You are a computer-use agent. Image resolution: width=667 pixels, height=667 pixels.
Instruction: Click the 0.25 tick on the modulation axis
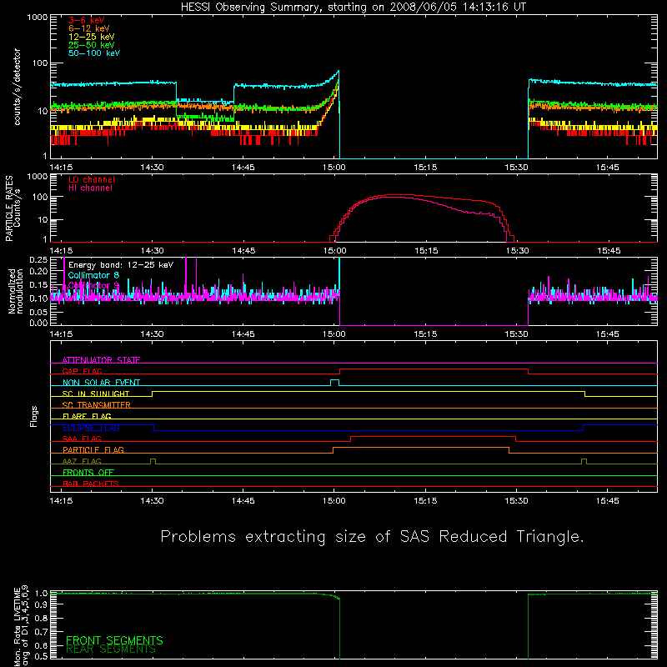click(x=38, y=259)
